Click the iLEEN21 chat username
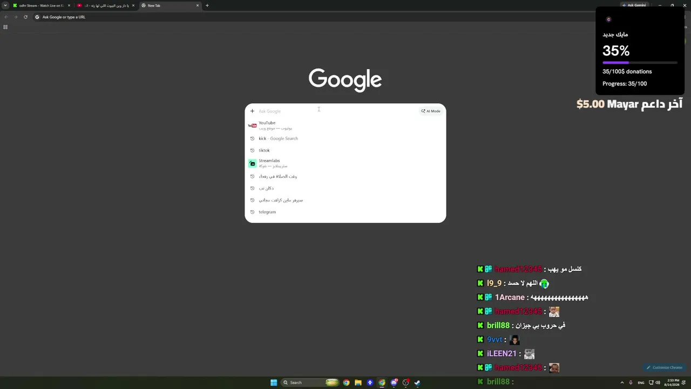 tap(502, 353)
